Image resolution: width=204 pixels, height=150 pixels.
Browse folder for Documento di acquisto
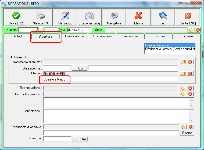click(x=184, y=127)
